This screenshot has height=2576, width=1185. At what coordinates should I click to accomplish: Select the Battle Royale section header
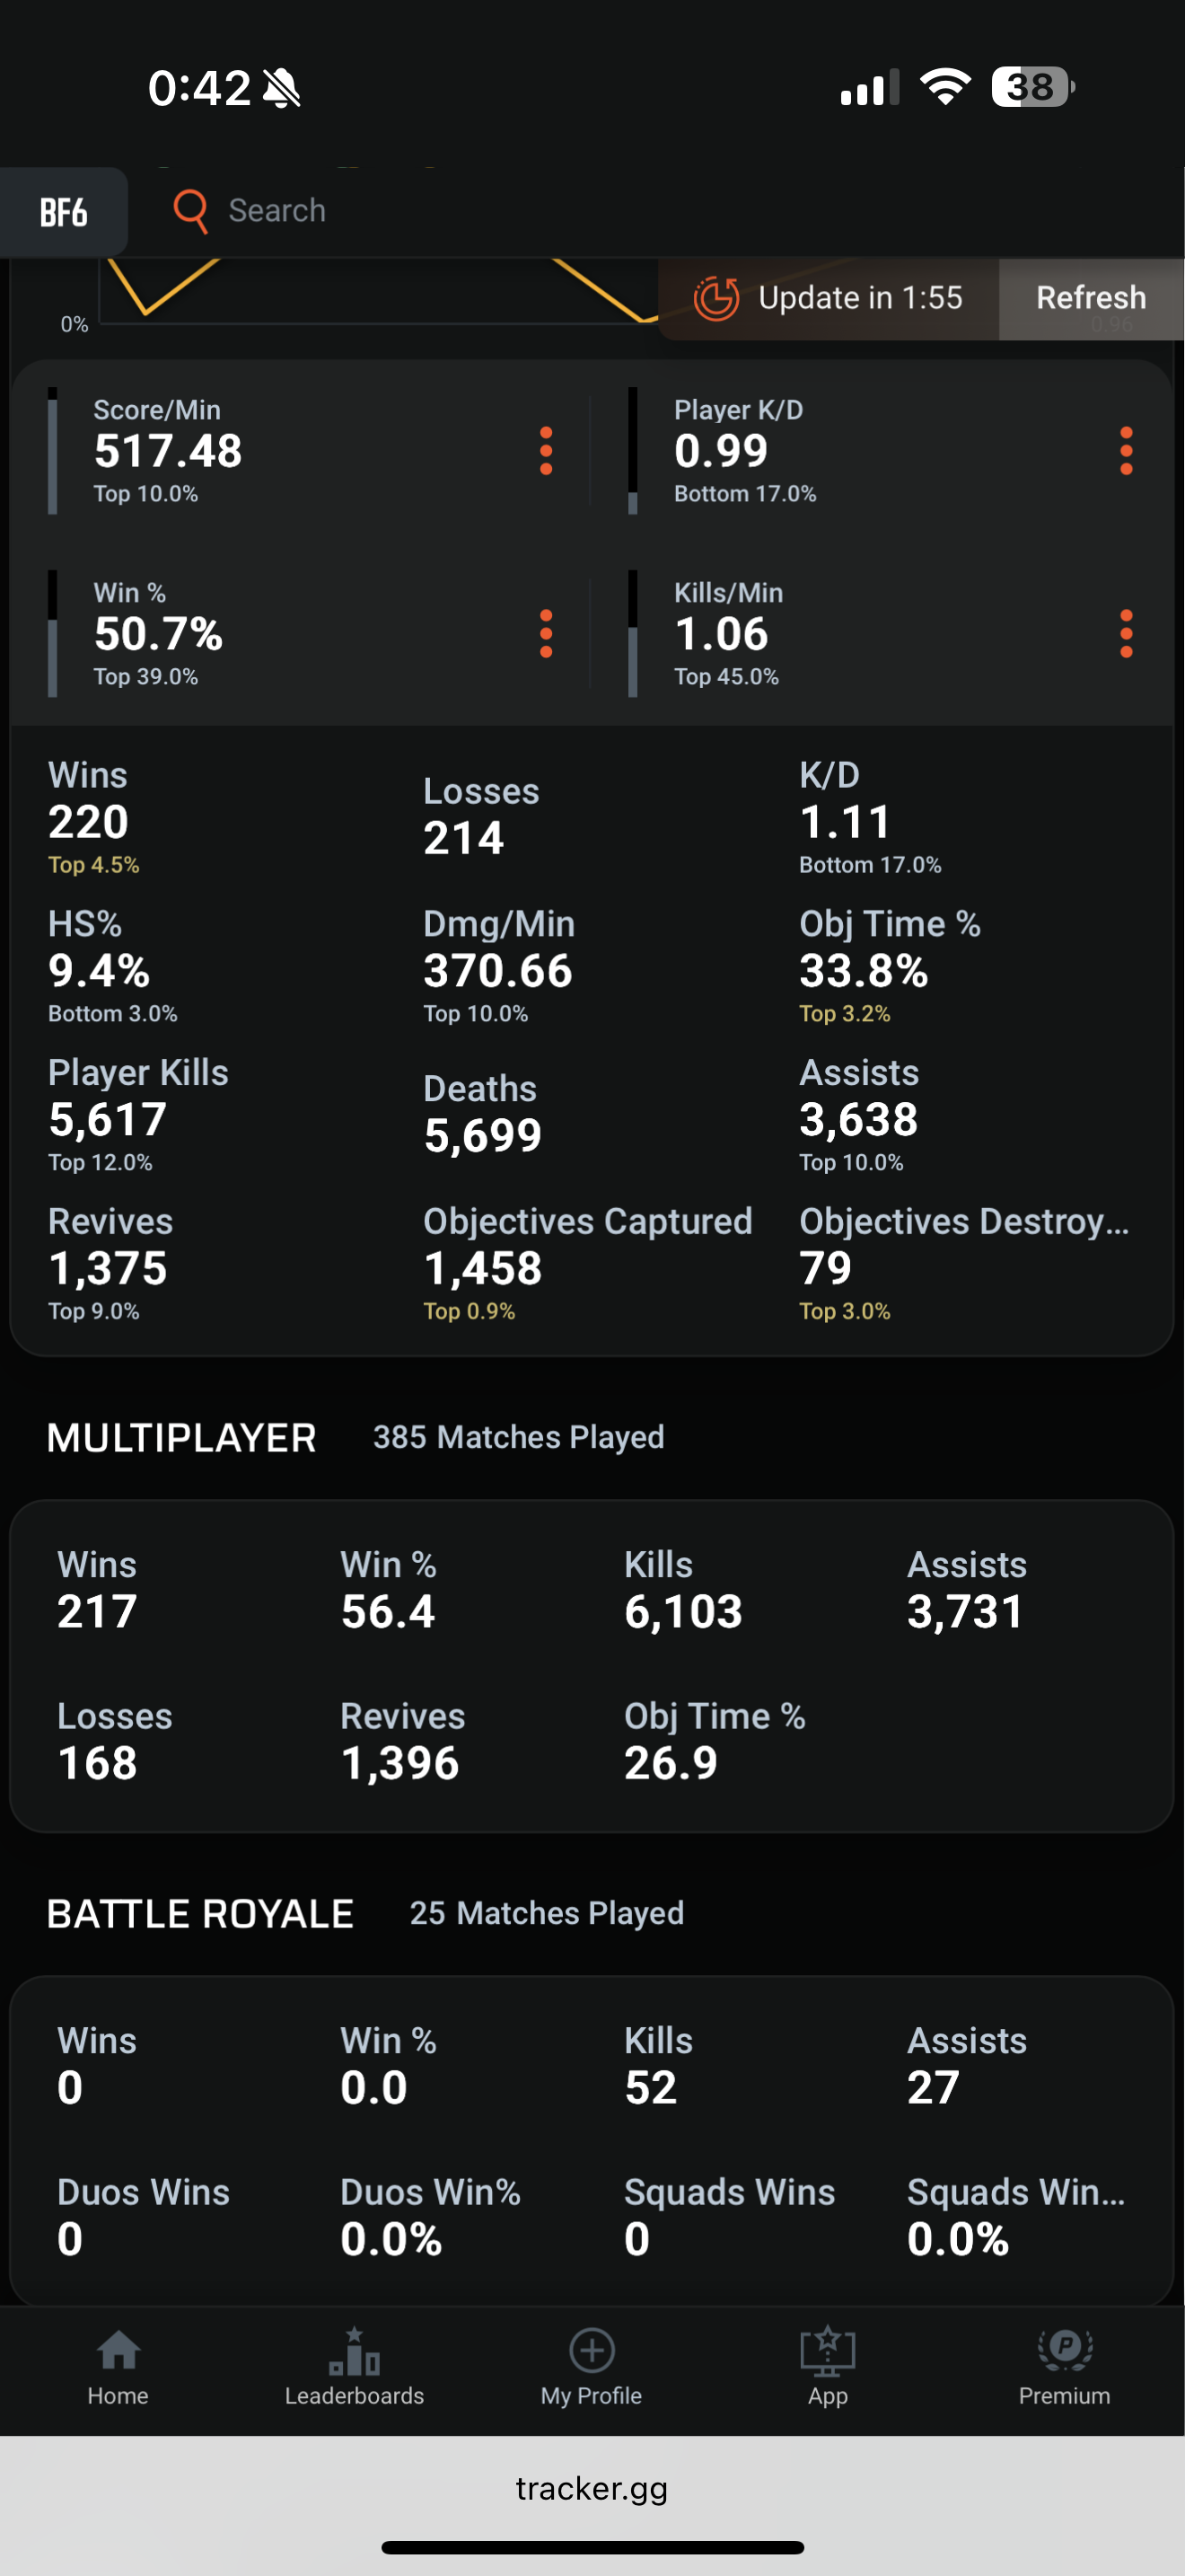pos(200,1914)
